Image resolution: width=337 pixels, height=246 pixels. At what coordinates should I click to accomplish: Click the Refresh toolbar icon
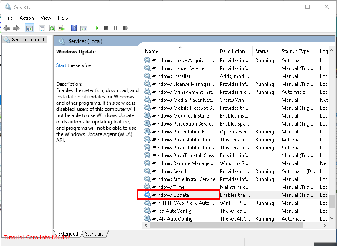[x=52, y=28]
